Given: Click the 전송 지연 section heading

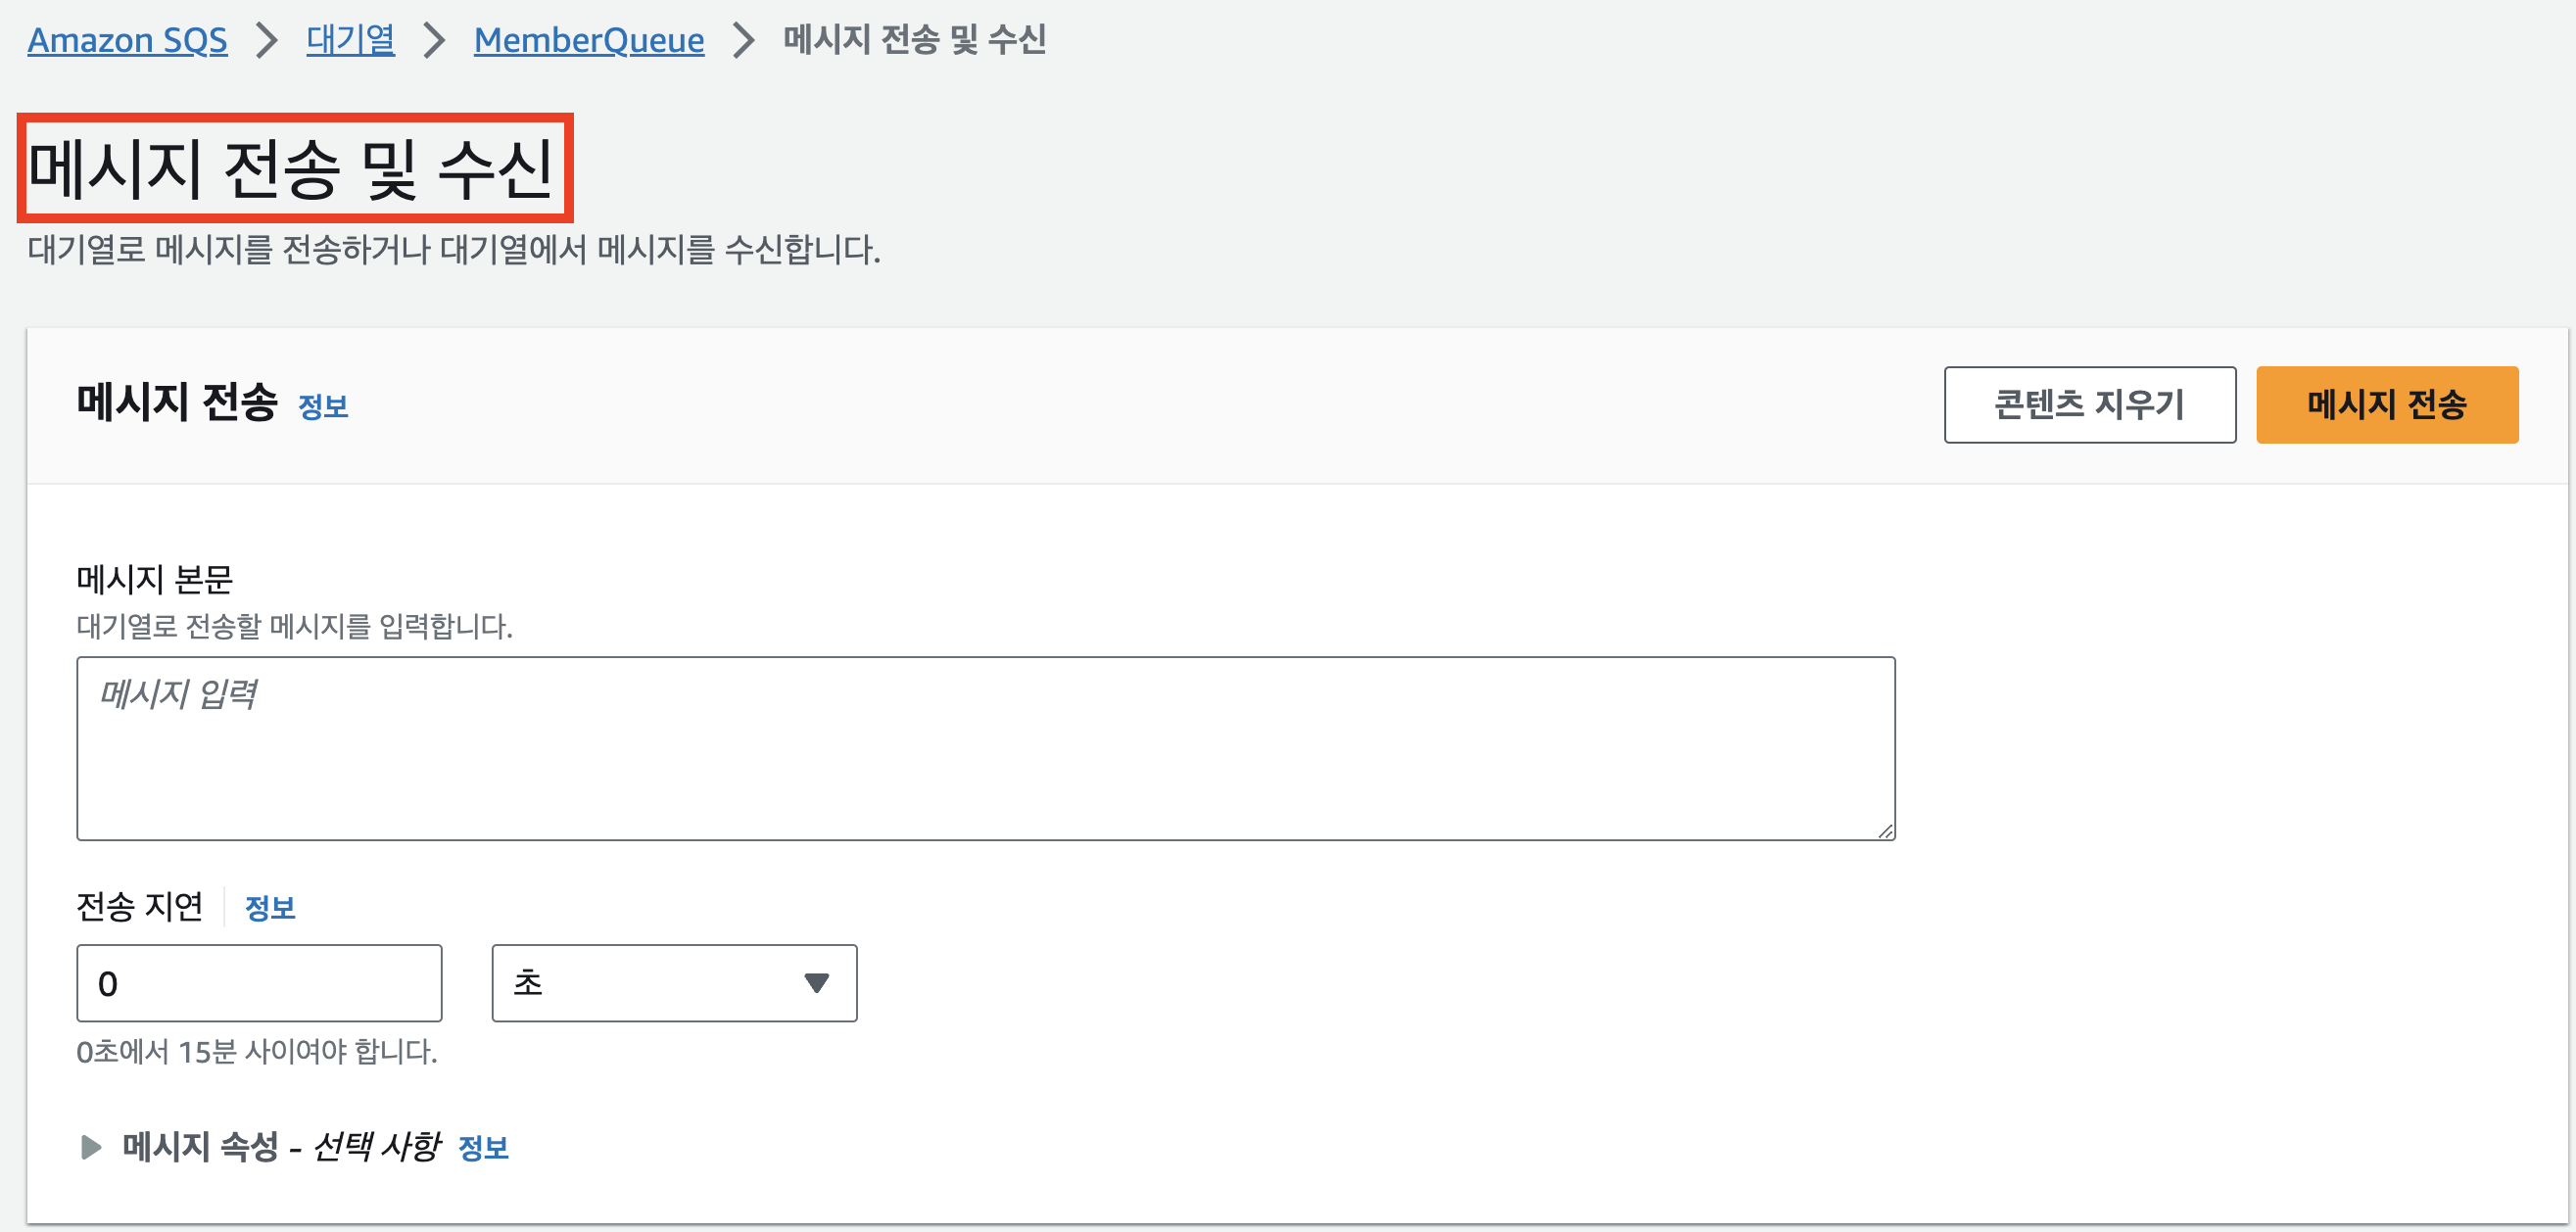Looking at the screenshot, I should 139,906.
